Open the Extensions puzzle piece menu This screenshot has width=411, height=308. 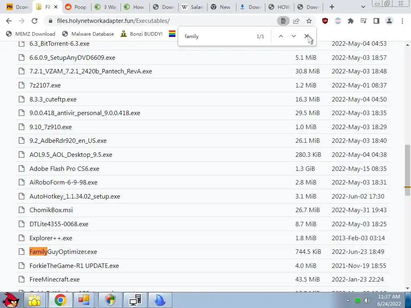351,21
